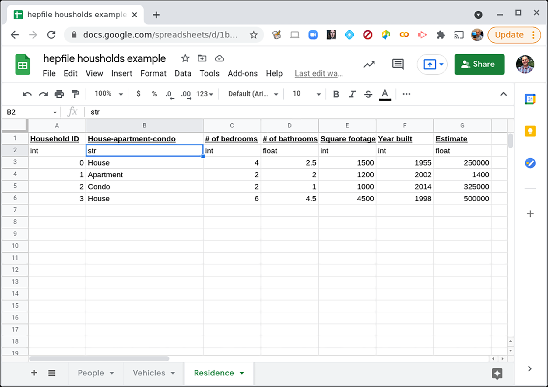Image resolution: width=548 pixels, height=387 pixels.
Task: Open the Default (Arial) font dropdown
Action: [x=253, y=94]
